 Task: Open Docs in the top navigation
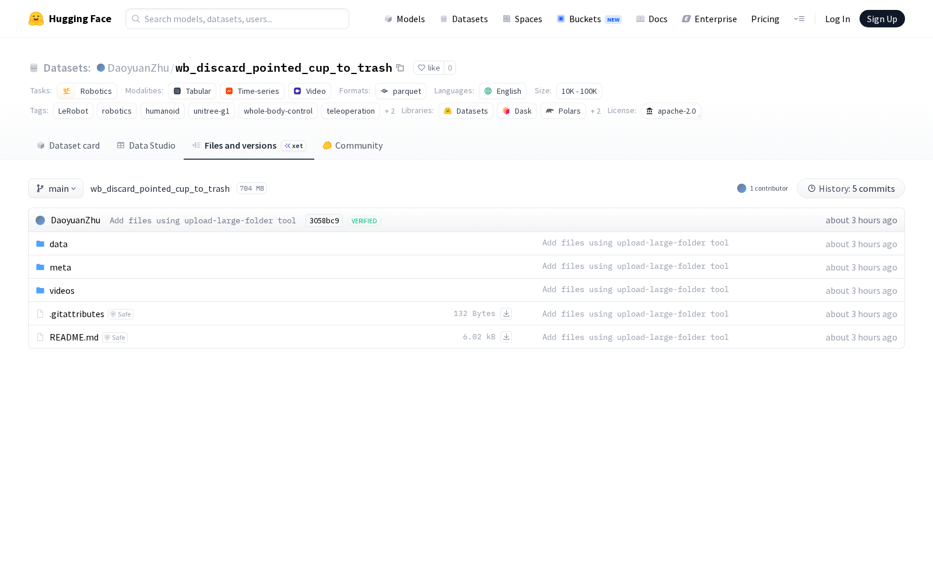[651, 19]
